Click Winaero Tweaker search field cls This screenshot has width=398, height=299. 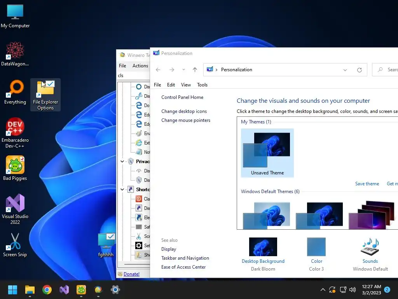click(x=133, y=76)
